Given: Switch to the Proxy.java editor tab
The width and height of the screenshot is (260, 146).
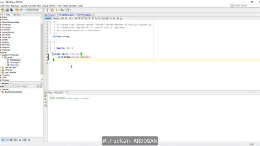Looking at the screenshot, I should (x=51, y=15).
